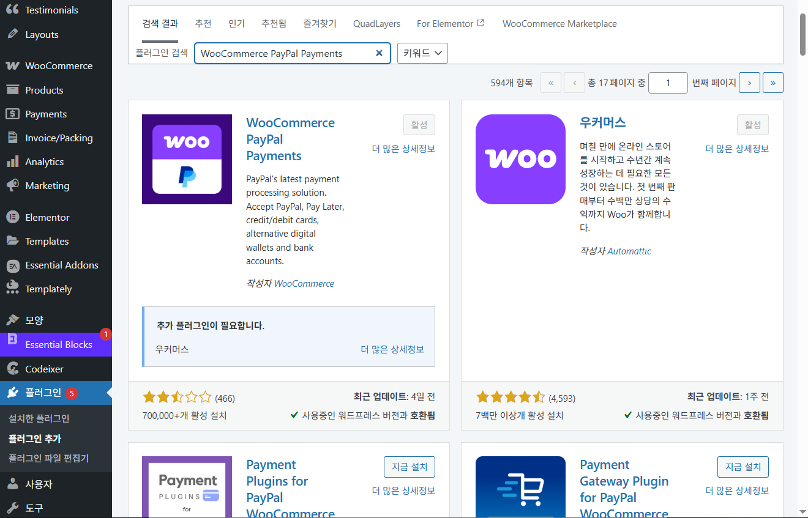
Task: Click the Templates folder icon
Action: point(12,241)
